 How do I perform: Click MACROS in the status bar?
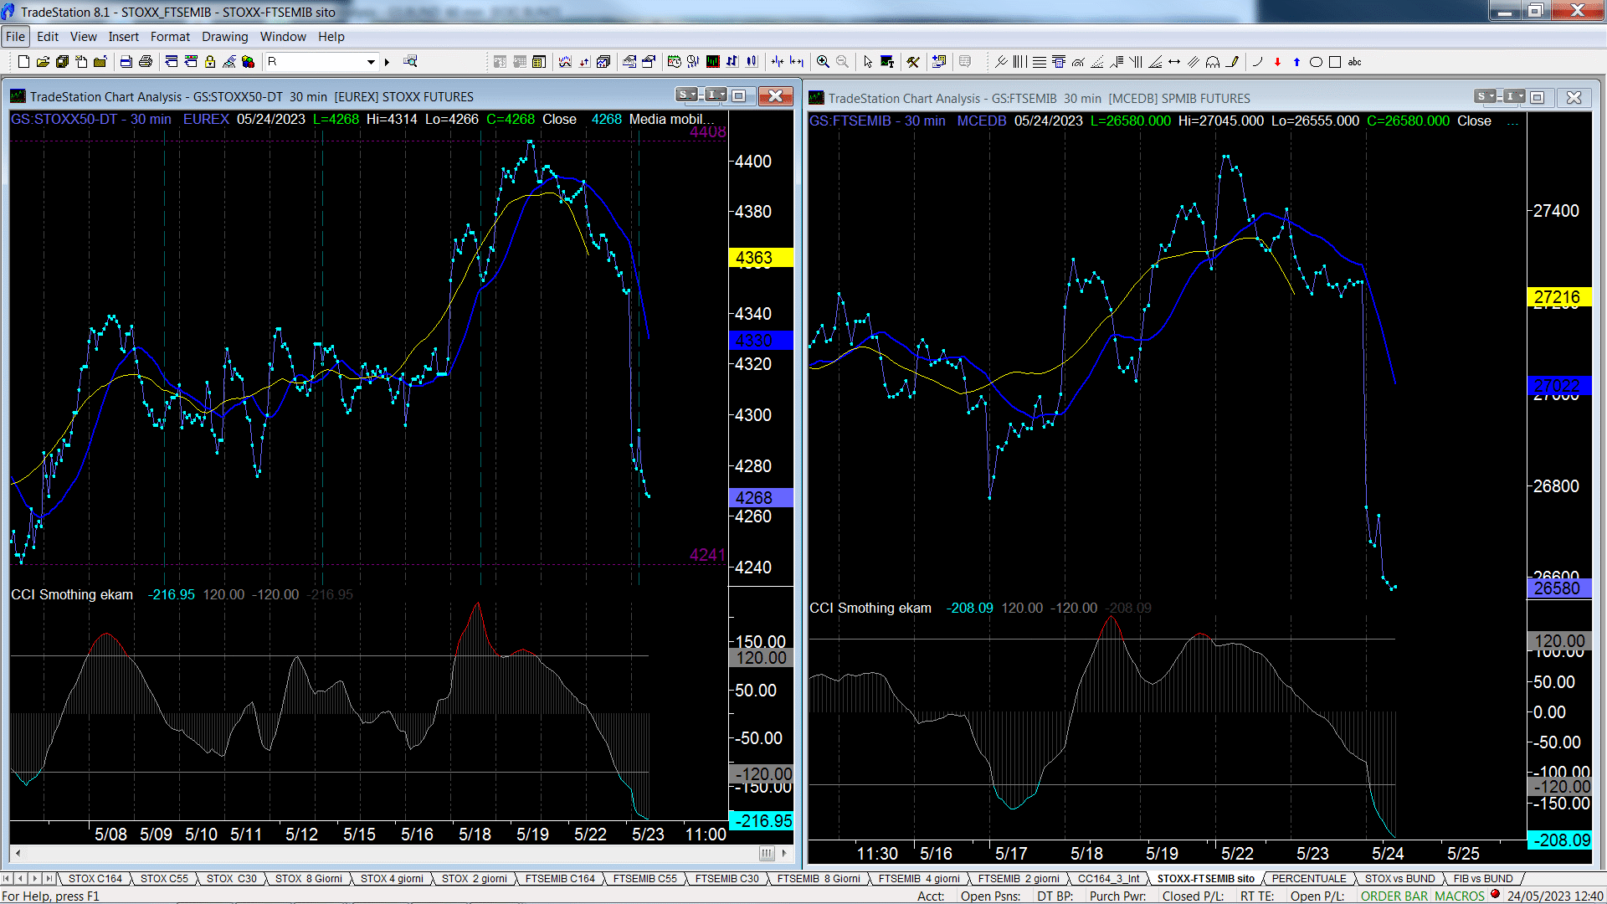tap(1460, 896)
